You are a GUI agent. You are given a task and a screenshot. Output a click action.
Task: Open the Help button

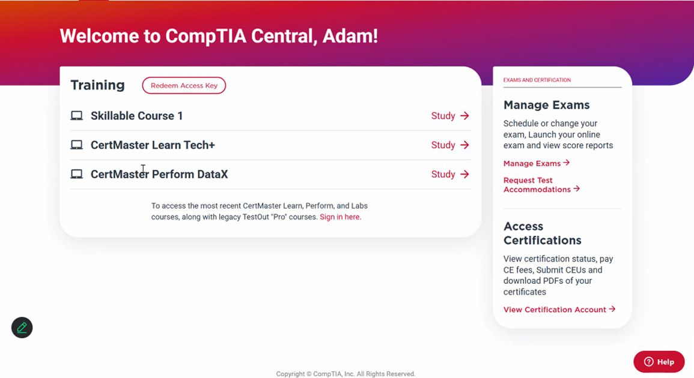(659, 362)
